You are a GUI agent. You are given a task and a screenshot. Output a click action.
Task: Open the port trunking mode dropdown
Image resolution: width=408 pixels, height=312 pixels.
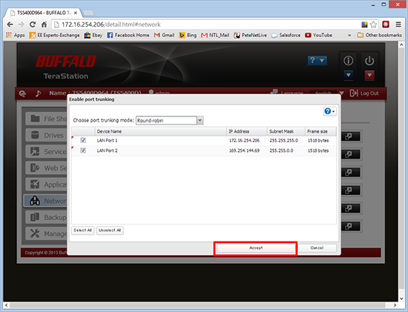point(200,120)
